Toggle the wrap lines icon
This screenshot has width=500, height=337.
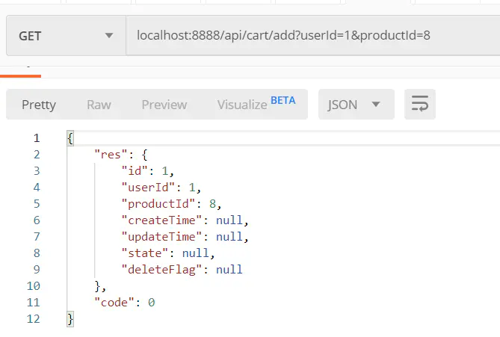pyautogui.click(x=419, y=105)
